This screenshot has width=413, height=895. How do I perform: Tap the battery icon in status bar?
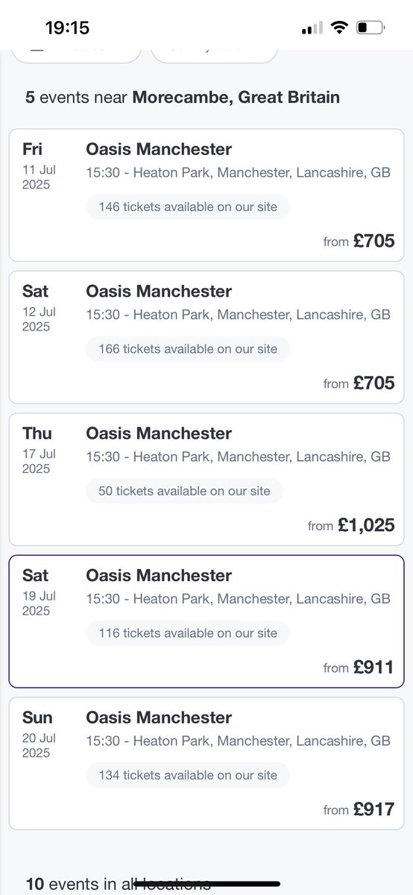[x=371, y=28]
